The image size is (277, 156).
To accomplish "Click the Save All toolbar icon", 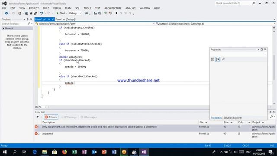I will click(x=35, y=13).
